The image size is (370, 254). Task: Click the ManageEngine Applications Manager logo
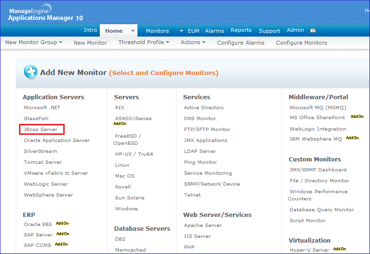(46, 13)
